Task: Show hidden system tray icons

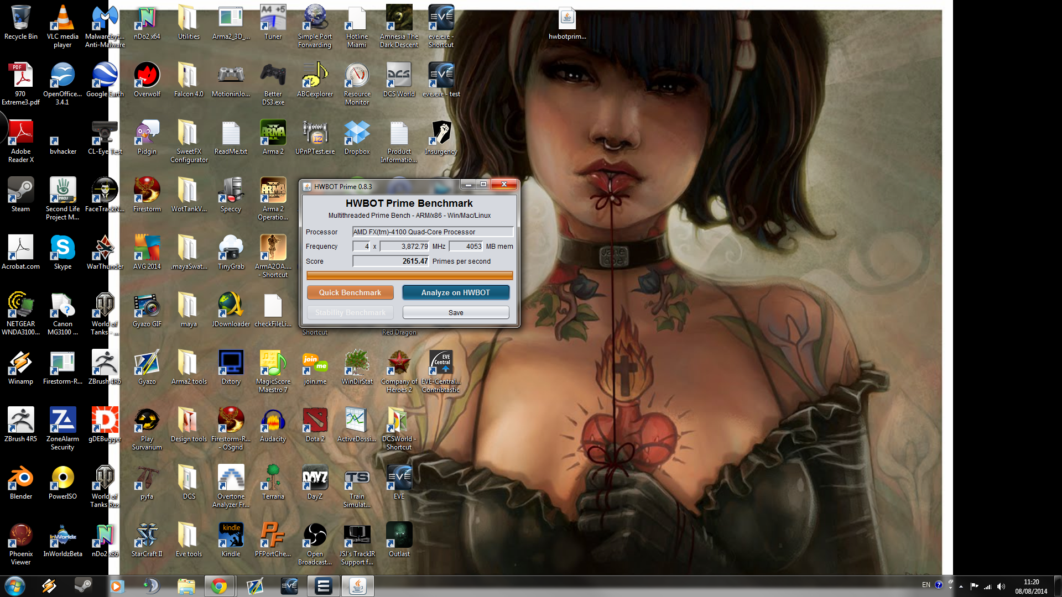Action: pyautogui.click(x=961, y=586)
